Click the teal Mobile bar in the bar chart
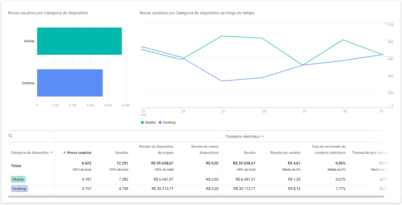This screenshot has height=205, width=402. (x=79, y=41)
